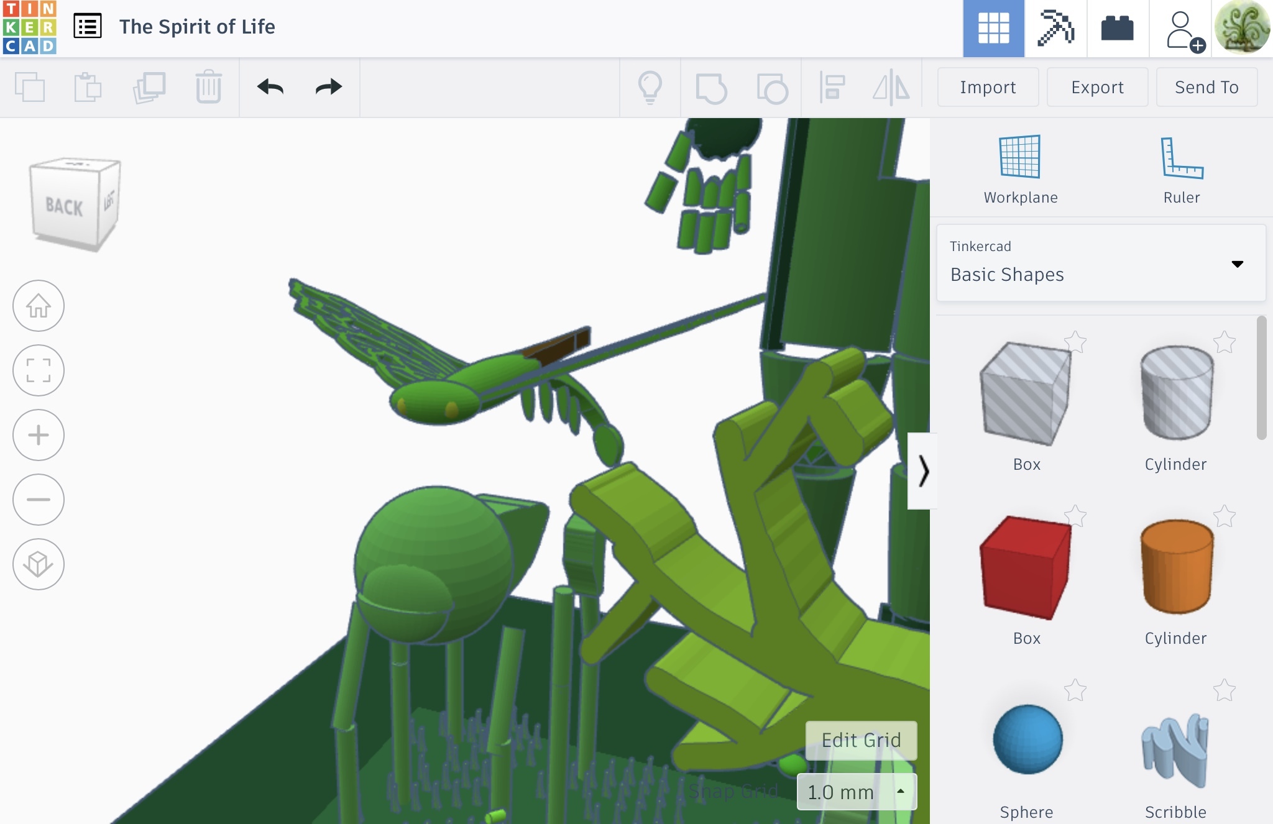
Task: Switch to 3D design grid view
Action: click(993, 29)
